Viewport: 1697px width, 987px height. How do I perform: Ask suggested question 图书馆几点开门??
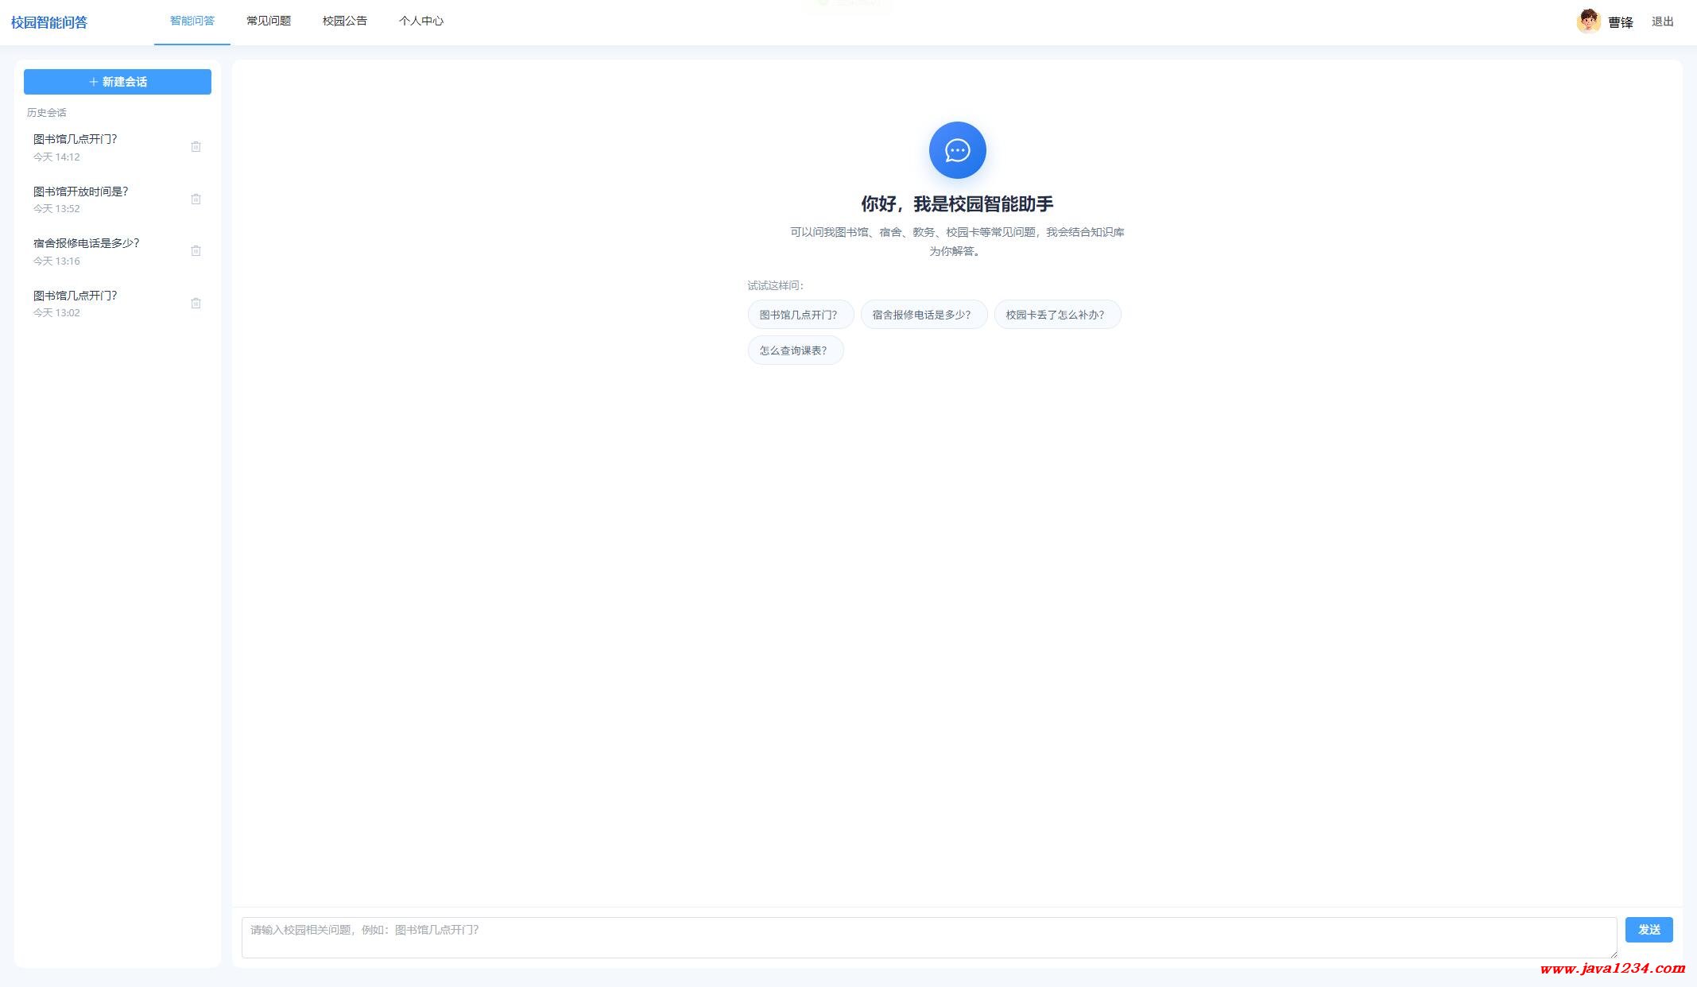coord(800,315)
